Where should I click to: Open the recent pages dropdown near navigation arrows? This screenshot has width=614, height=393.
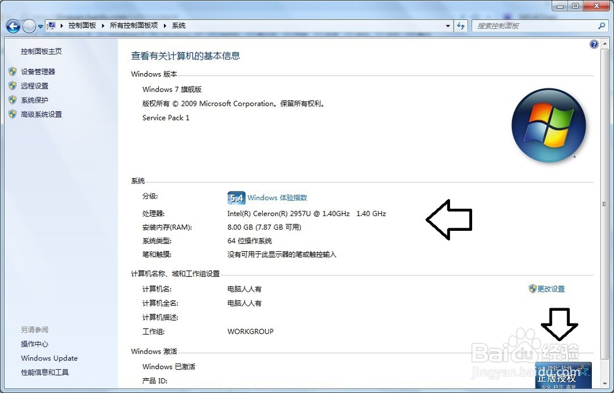tap(39, 26)
